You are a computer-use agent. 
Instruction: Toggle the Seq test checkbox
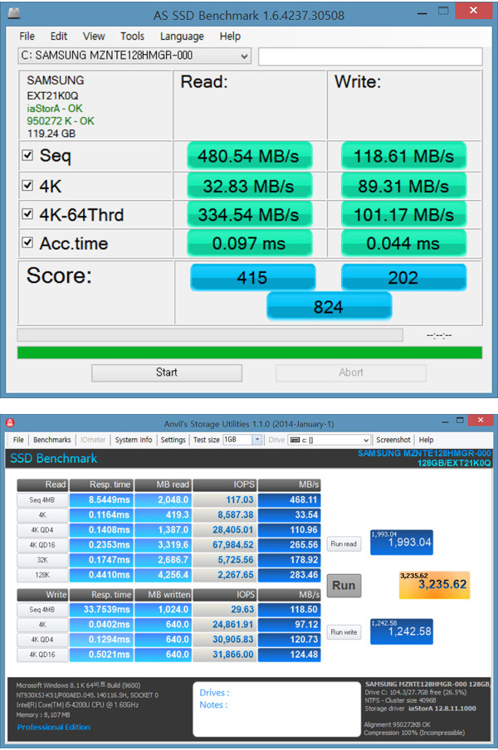tap(27, 155)
